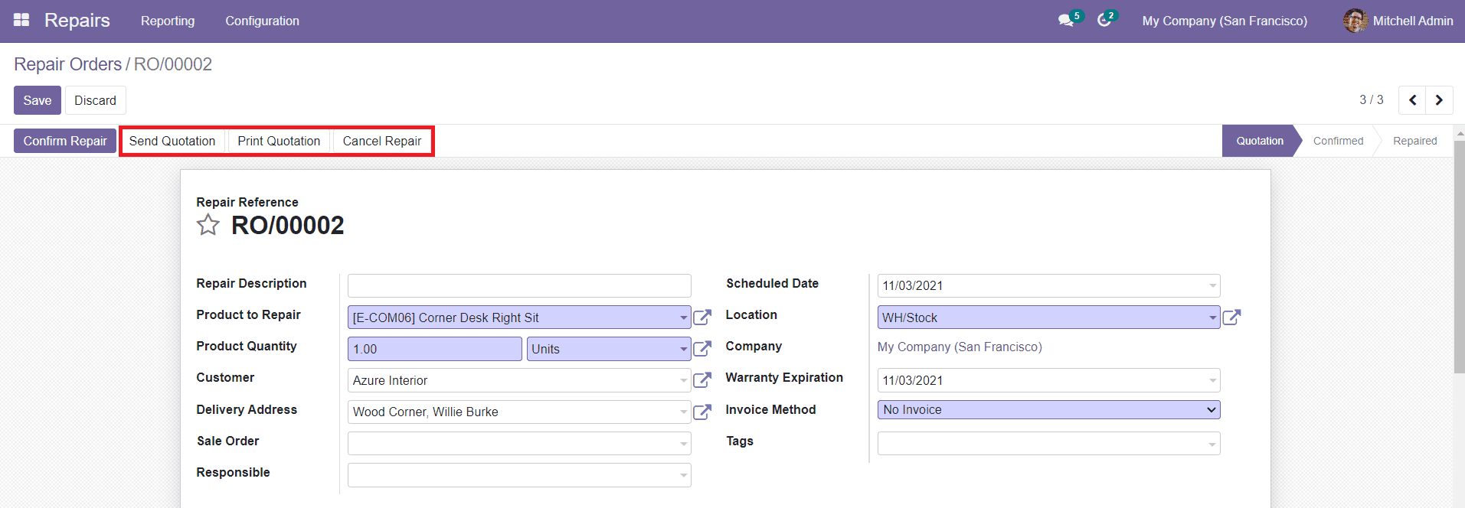Screen dimensions: 1465x508
Task: Click the Confirm Repair button
Action: [x=65, y=141]
